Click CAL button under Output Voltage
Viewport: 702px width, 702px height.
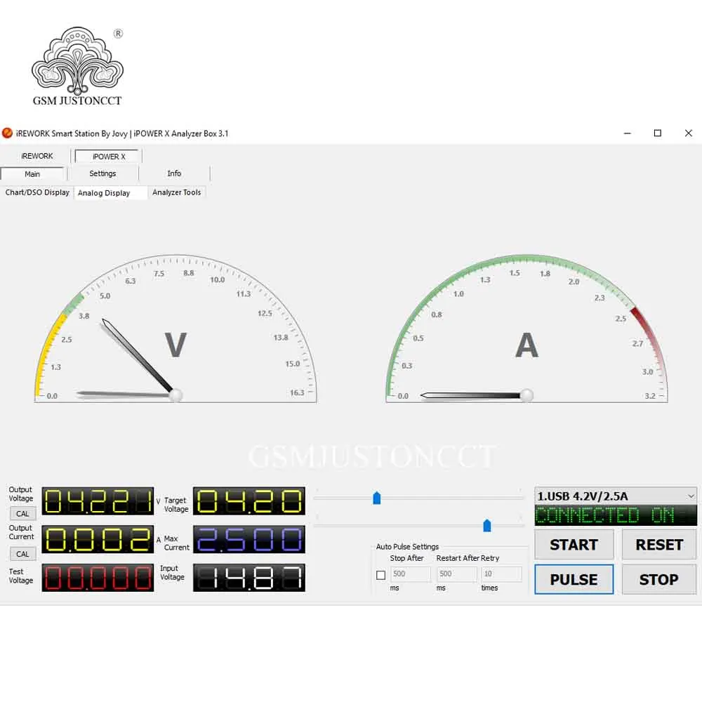click(x=22, y=514)
